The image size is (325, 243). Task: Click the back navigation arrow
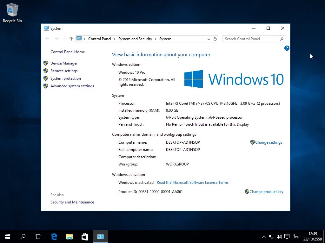tap(47, 39)
